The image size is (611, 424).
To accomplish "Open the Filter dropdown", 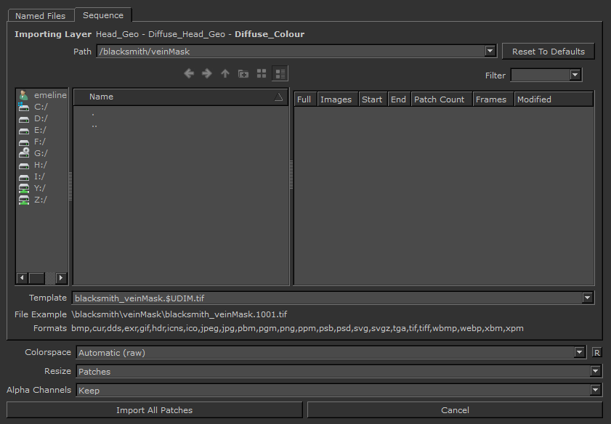I will (575, 75).
